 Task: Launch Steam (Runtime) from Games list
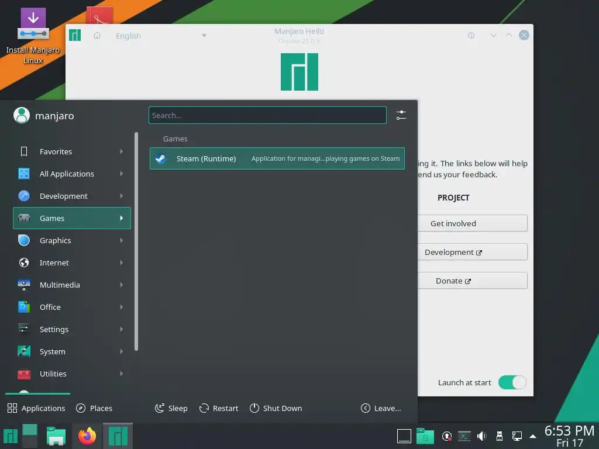[x=277, y=158]
